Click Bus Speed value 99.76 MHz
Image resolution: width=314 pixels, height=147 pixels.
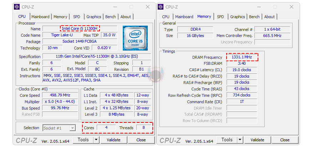60,108
